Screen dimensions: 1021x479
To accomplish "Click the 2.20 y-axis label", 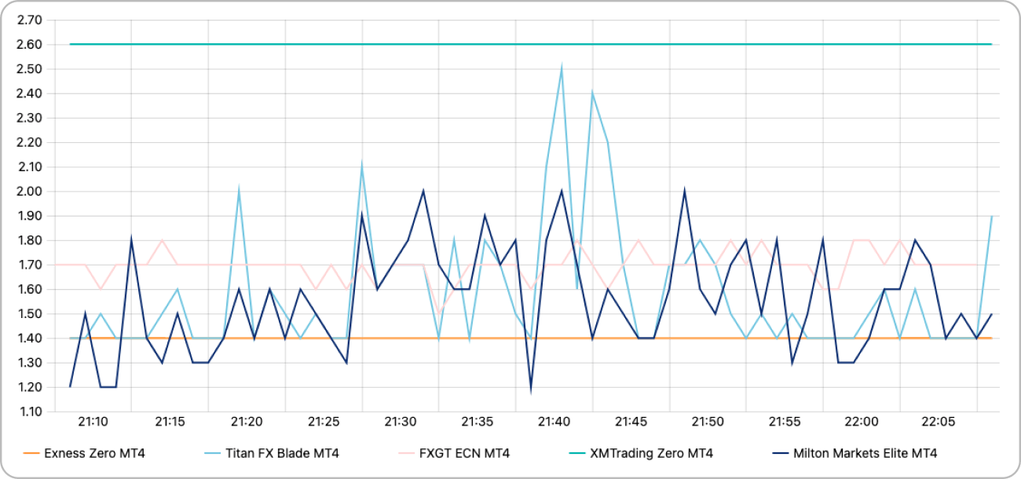I will [x=30, y=142].
